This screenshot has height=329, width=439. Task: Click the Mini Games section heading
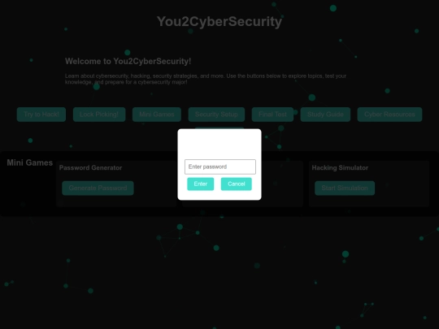(x=30, y=162)
